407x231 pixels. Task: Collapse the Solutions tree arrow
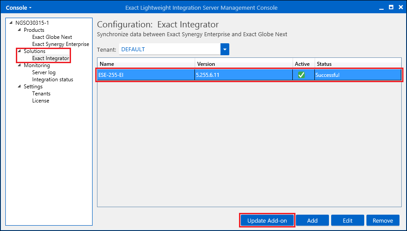tap(19, 51)
